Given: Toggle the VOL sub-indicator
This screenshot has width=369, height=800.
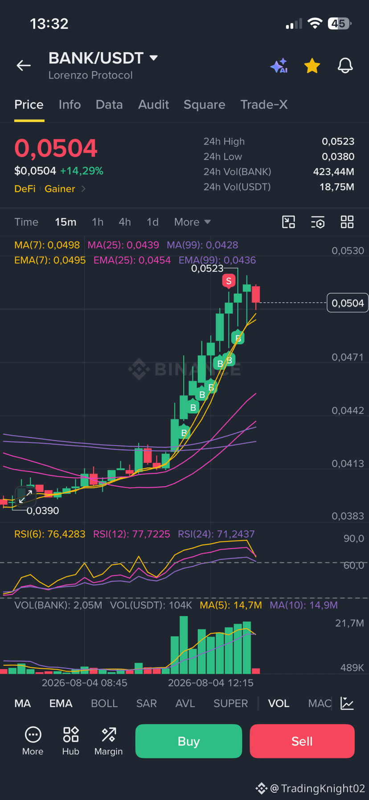Looking at the screenshot, I should (279, 704).
